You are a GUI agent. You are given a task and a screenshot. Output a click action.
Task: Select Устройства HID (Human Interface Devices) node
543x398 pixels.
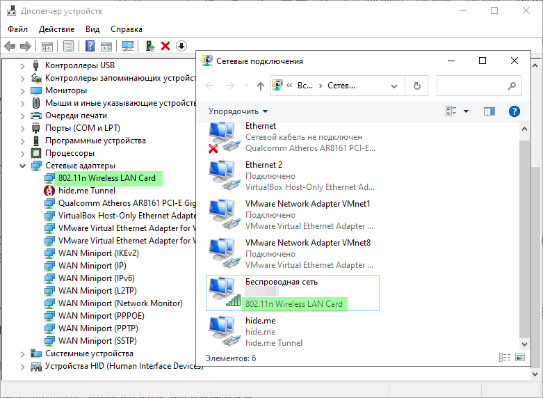(x=124, y=366)
